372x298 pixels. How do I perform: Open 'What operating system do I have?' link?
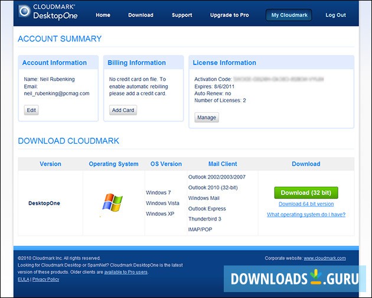tap(306, 215)
